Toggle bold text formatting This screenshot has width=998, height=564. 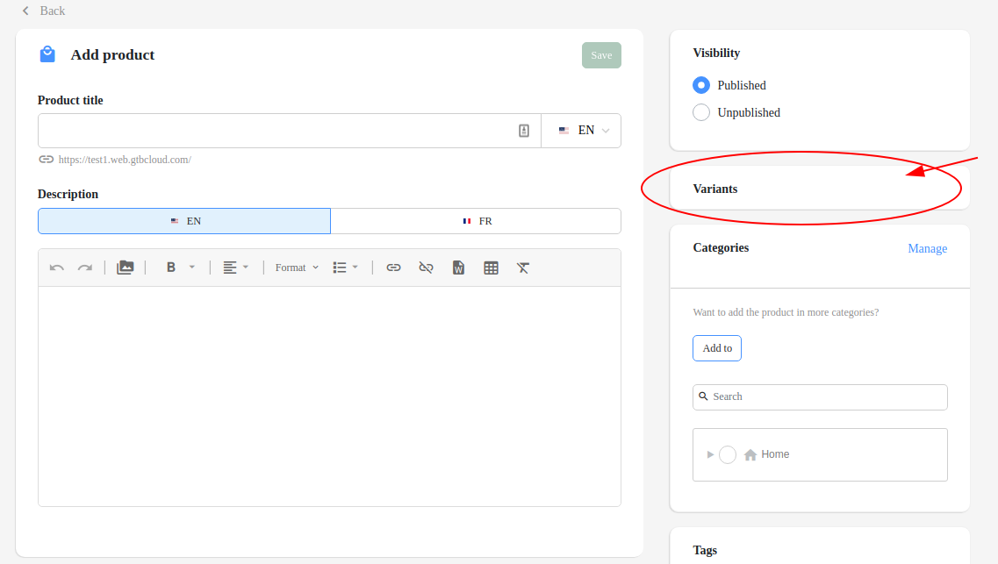point(170,268)
